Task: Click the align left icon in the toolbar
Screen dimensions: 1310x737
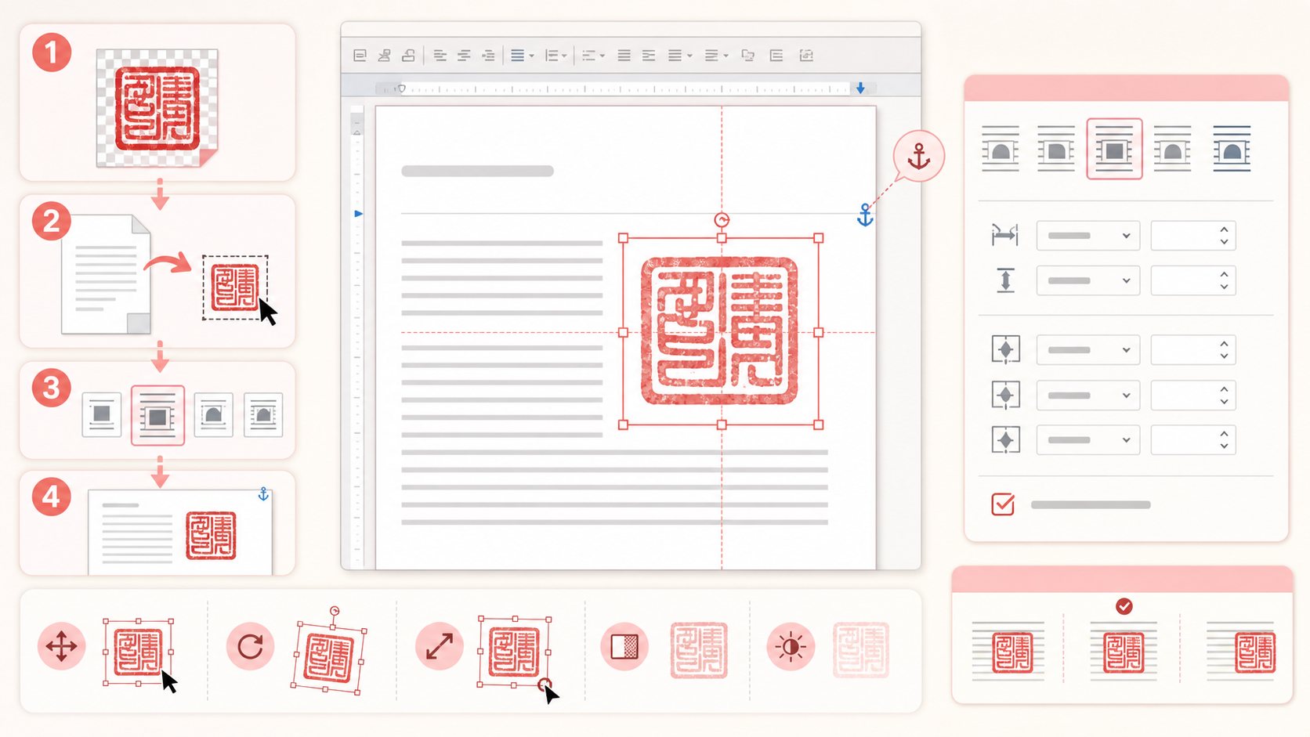Action: (440, 56)
